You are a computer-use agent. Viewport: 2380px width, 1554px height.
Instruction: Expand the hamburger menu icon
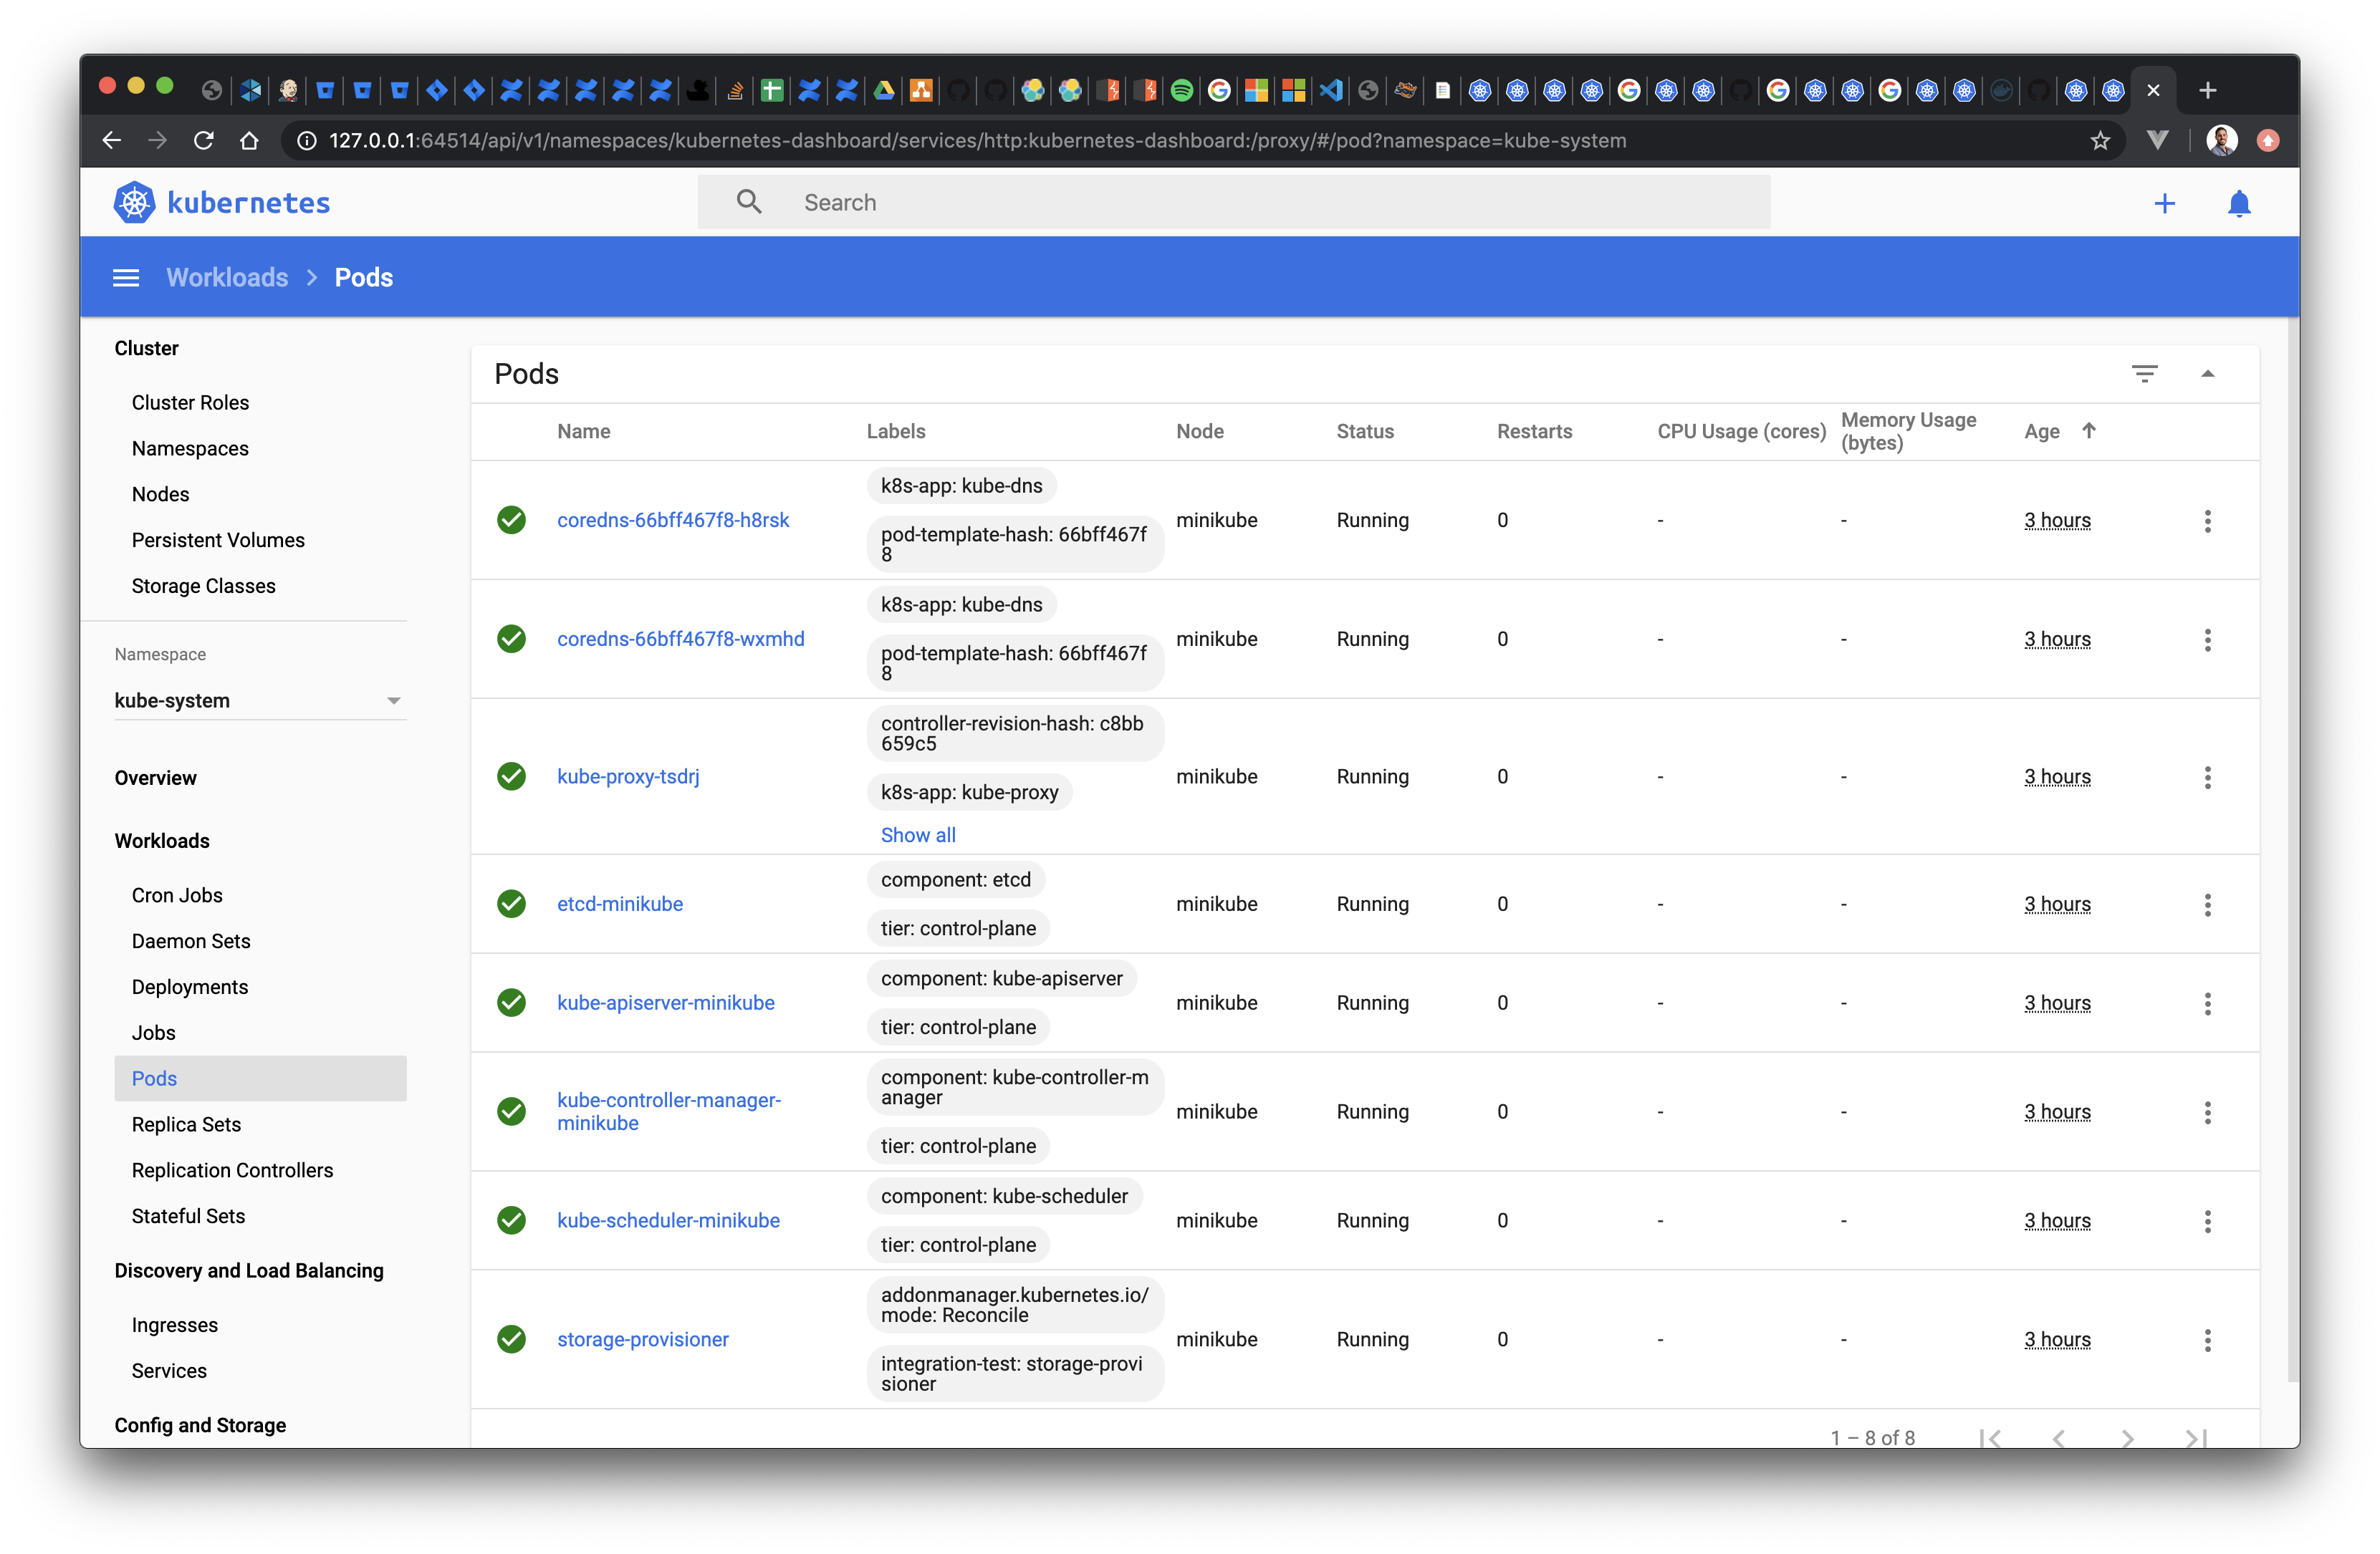tap(125, 278)
